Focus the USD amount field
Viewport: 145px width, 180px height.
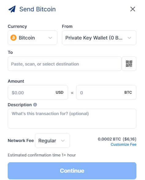[x=38, y=92]
